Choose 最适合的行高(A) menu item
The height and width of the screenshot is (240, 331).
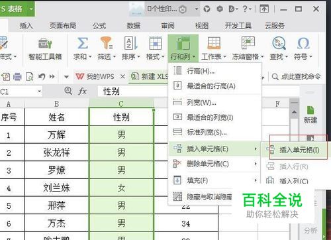[x=214, y=86]
